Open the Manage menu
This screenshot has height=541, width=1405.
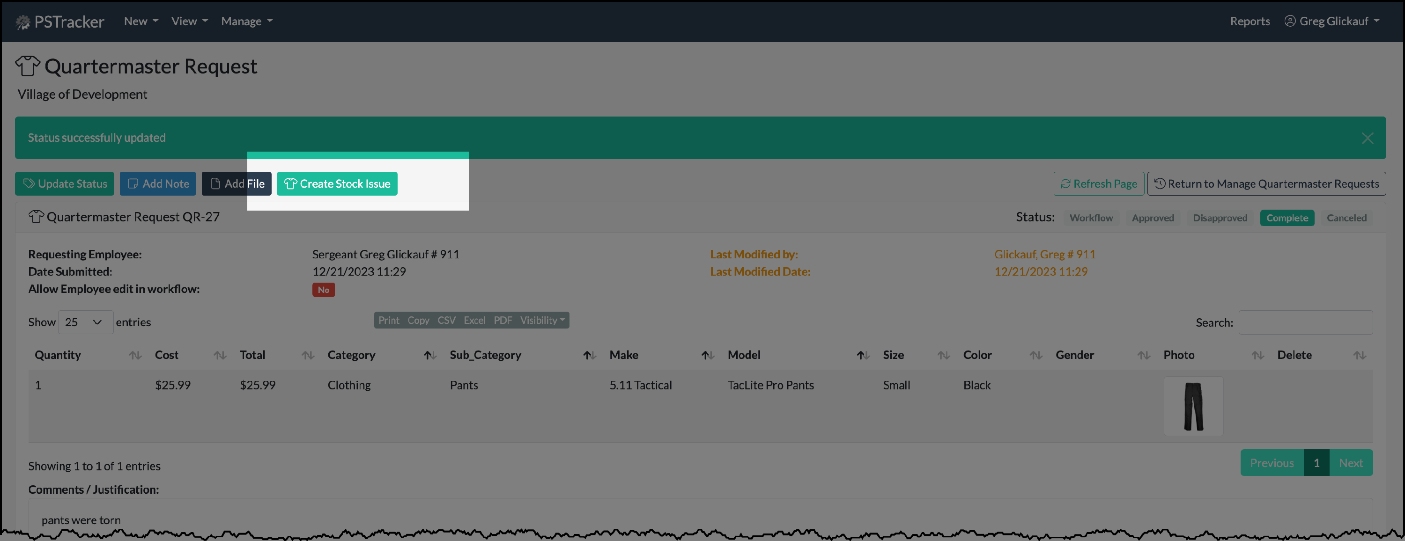click(245, 21)
